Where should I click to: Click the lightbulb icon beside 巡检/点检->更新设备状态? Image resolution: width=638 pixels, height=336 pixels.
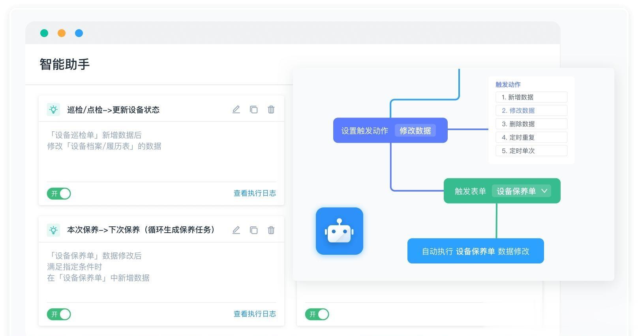coord(53,110)
